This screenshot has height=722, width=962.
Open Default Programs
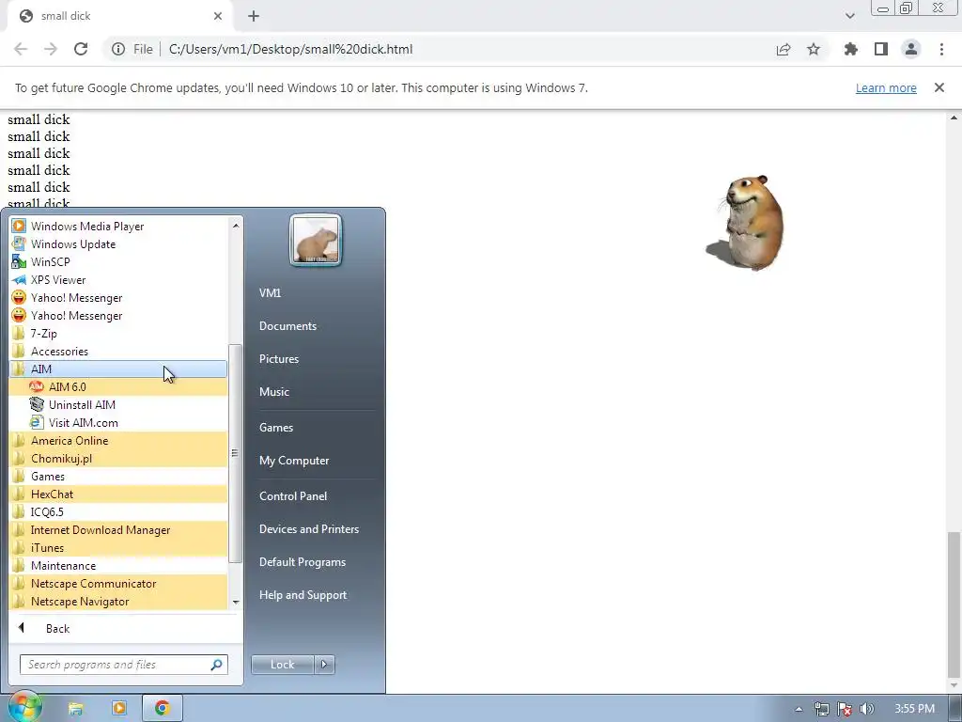click(302, 562)
